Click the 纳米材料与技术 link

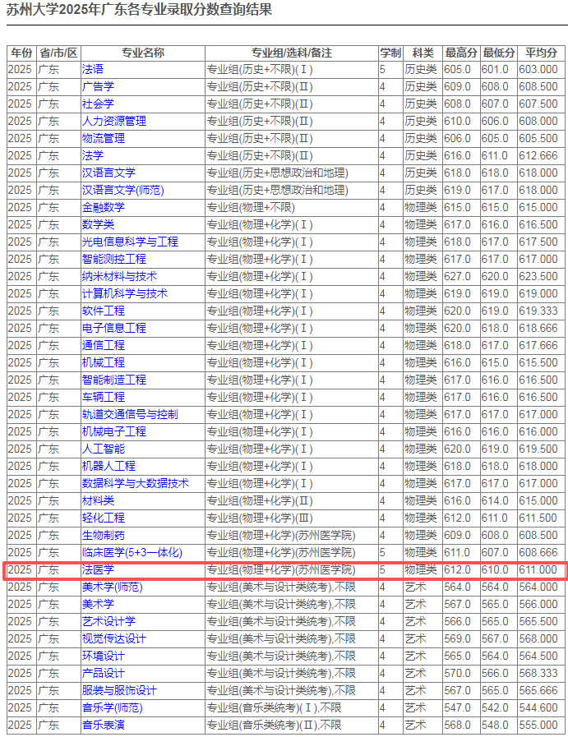click(118, 276)
